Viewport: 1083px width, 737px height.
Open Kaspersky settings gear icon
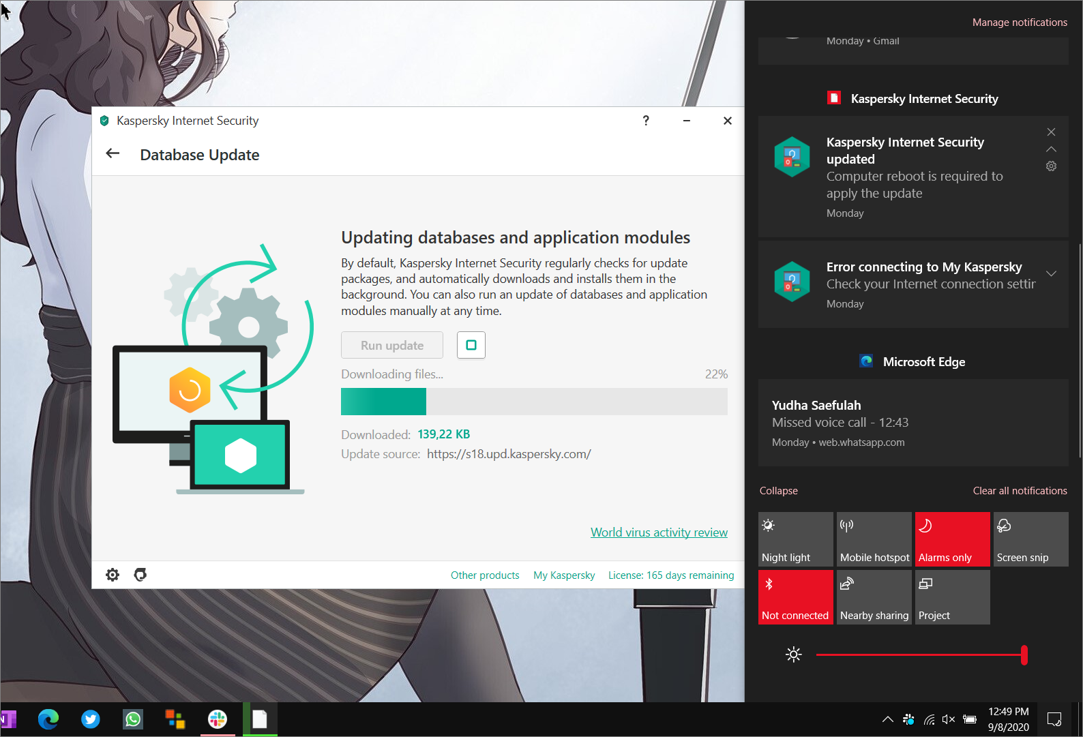tap(113, 575)
